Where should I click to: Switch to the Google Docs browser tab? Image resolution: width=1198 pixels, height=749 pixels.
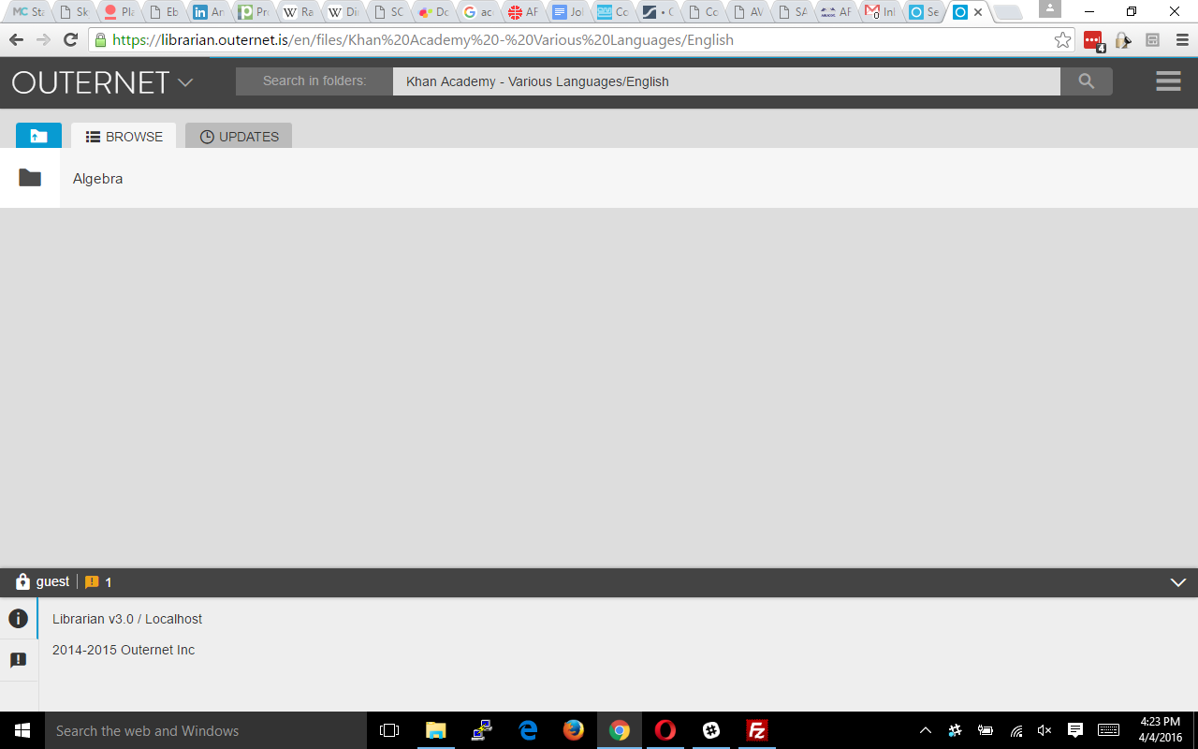click(567, 12)
